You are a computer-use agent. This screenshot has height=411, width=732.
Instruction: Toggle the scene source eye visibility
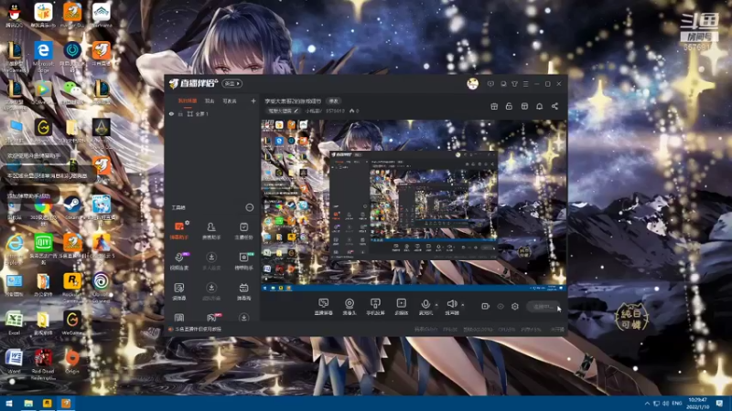click(171, 113)
